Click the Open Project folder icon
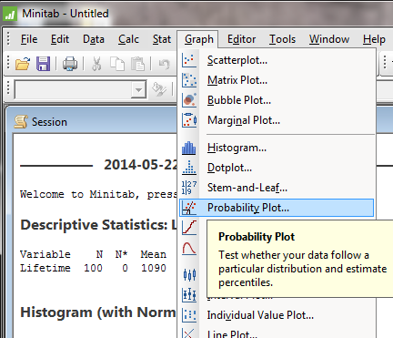The image size is (393, 338). (23, 64)
